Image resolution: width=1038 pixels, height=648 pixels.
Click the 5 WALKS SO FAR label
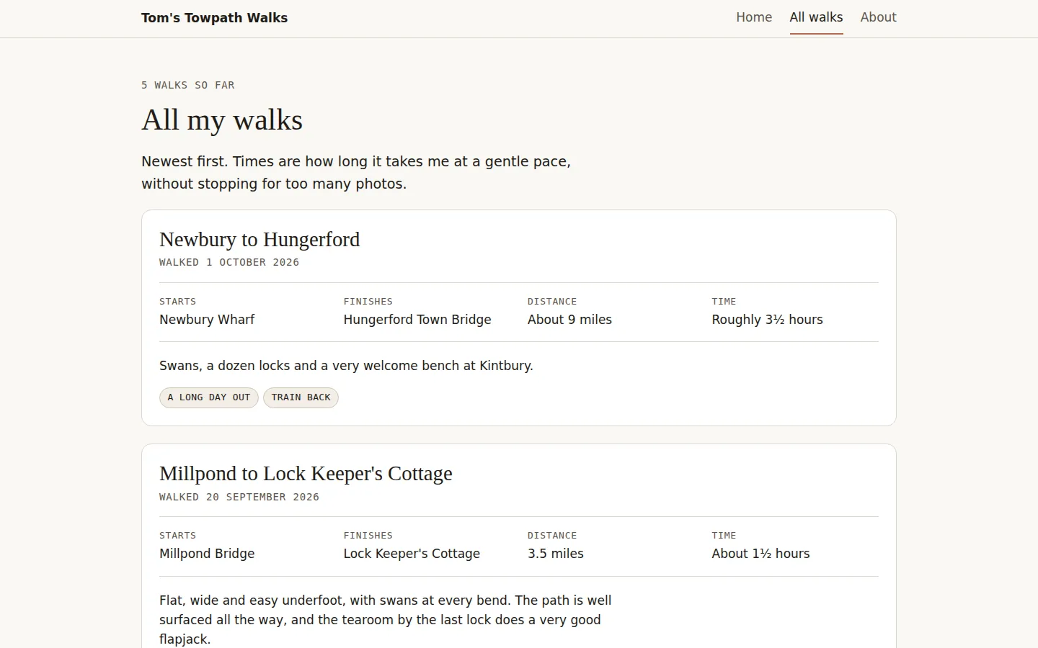click(188, 85)
